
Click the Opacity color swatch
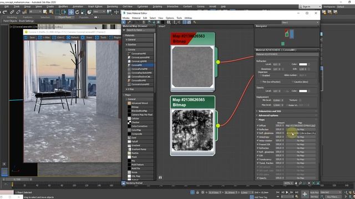point(303,91)
